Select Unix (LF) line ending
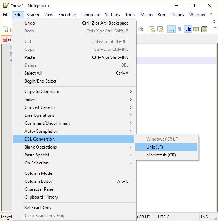218x221 pixels. point(166,147)
